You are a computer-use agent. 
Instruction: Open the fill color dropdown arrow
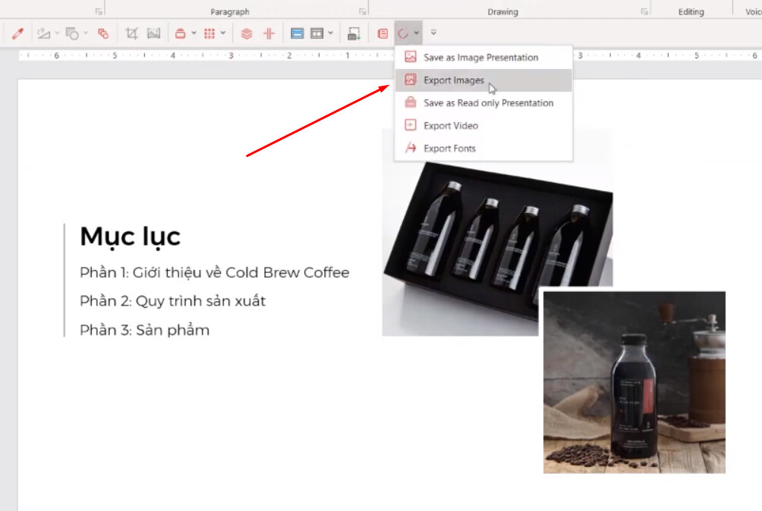pyautogui.click(x=192, y=33)
